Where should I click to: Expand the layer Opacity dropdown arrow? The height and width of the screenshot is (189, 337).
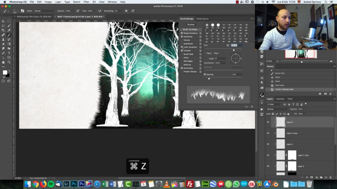(x=305, y=109)
